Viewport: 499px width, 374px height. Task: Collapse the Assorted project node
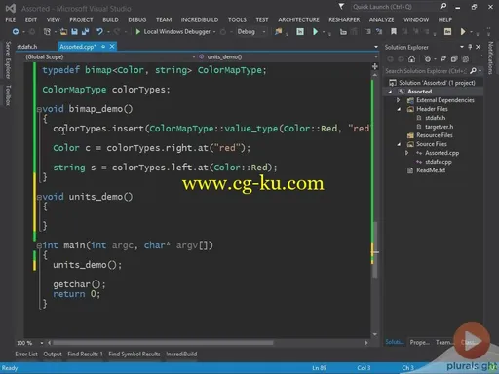[390, 92]
